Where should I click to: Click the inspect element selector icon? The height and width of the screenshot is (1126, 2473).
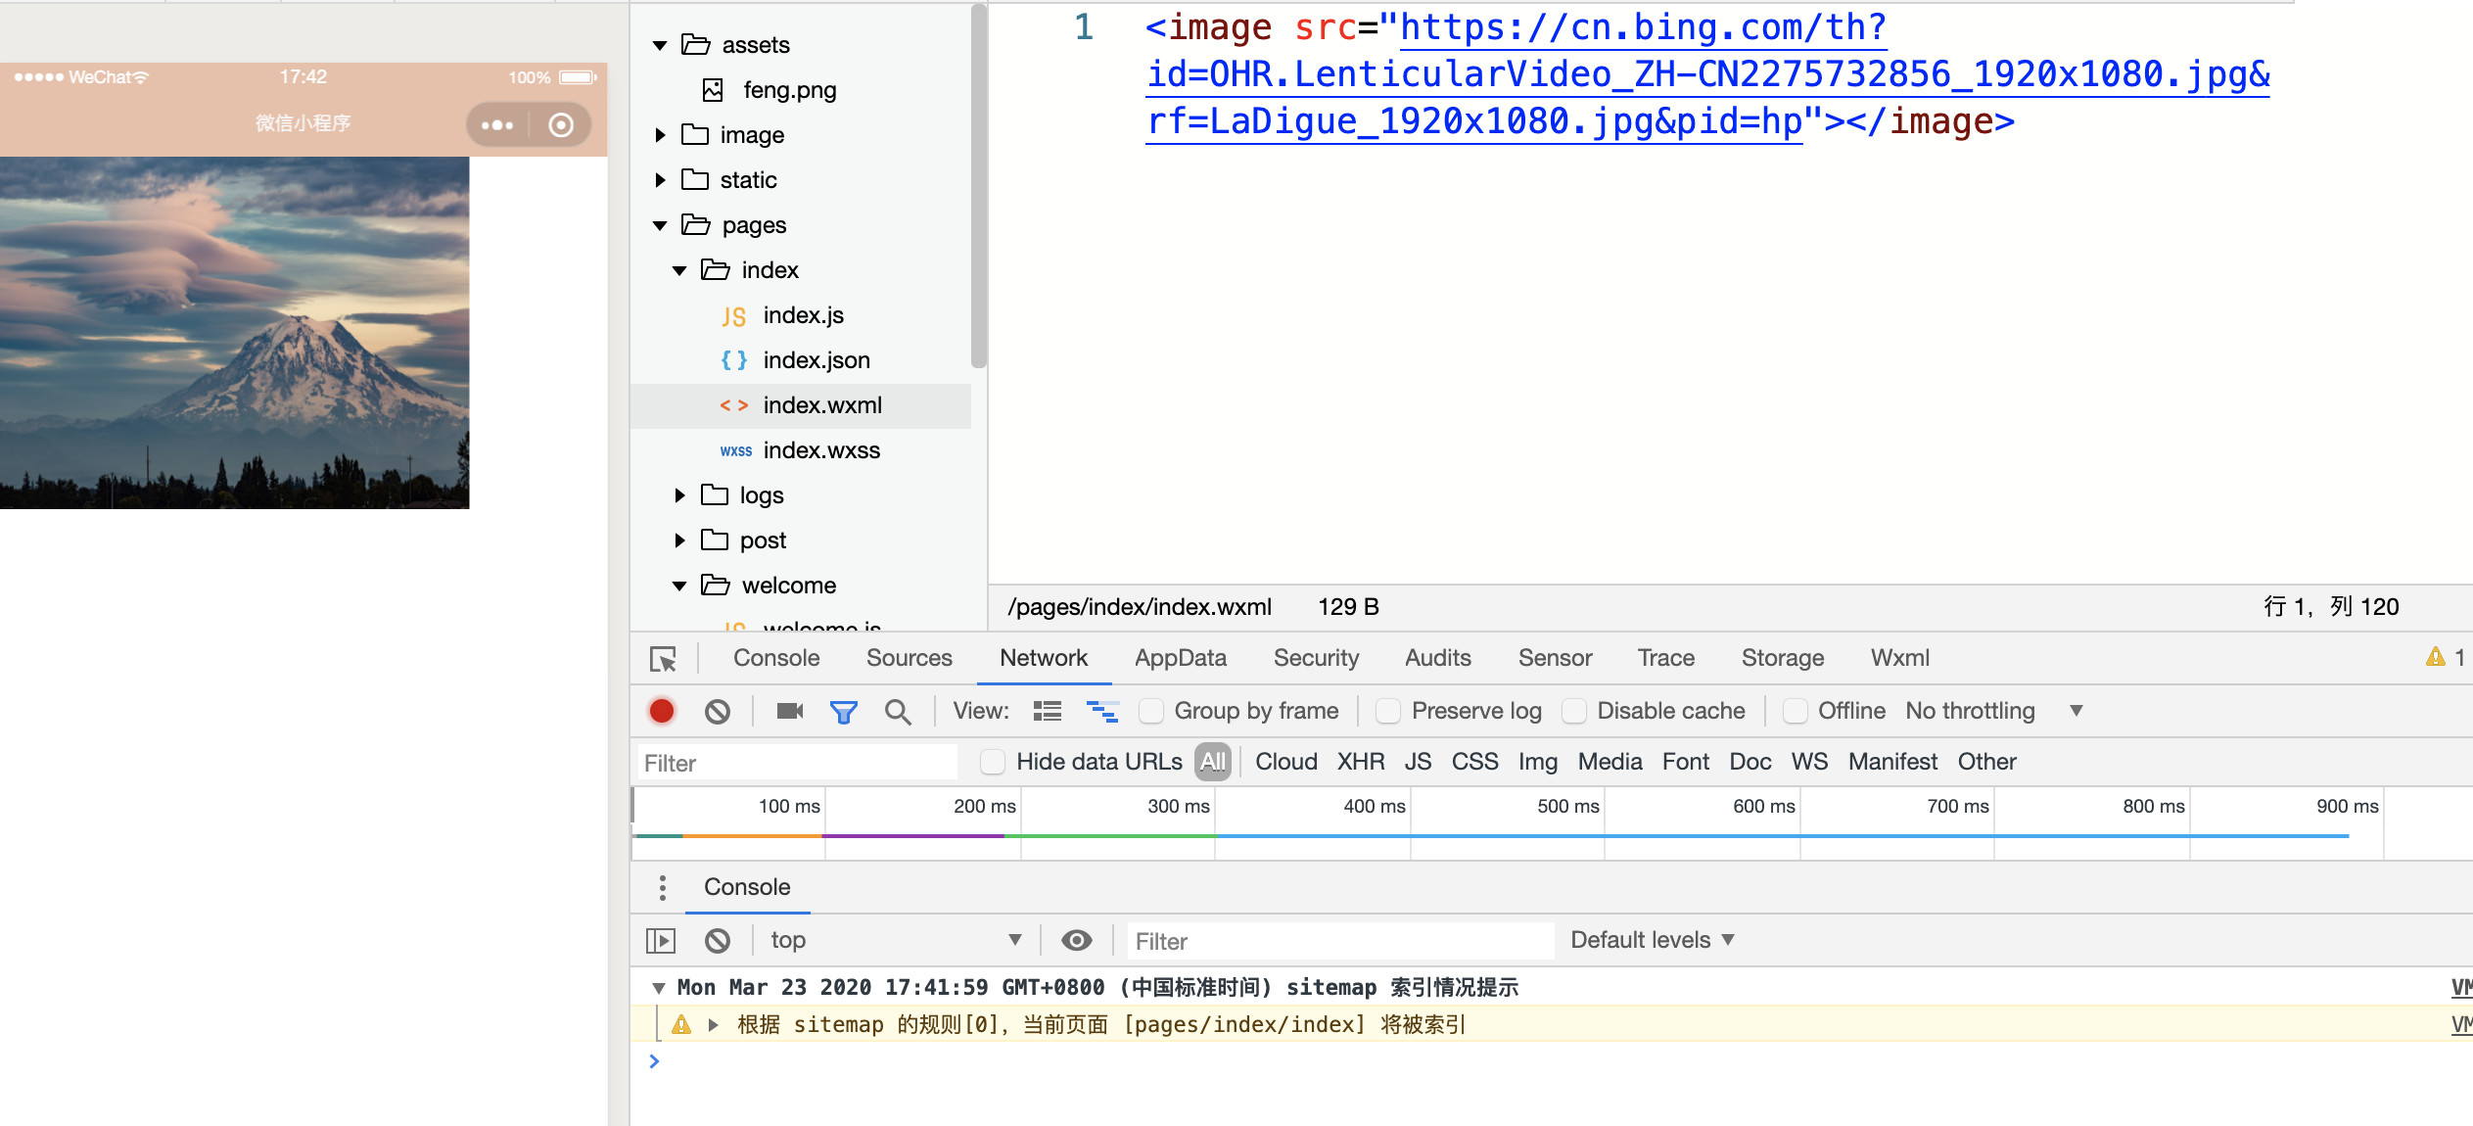663,659
